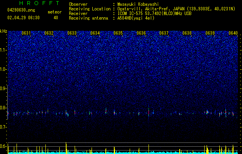Click the 1.0 kHz axis tick label
Screen dimensions: 242x154
click(x=3, y=69)
